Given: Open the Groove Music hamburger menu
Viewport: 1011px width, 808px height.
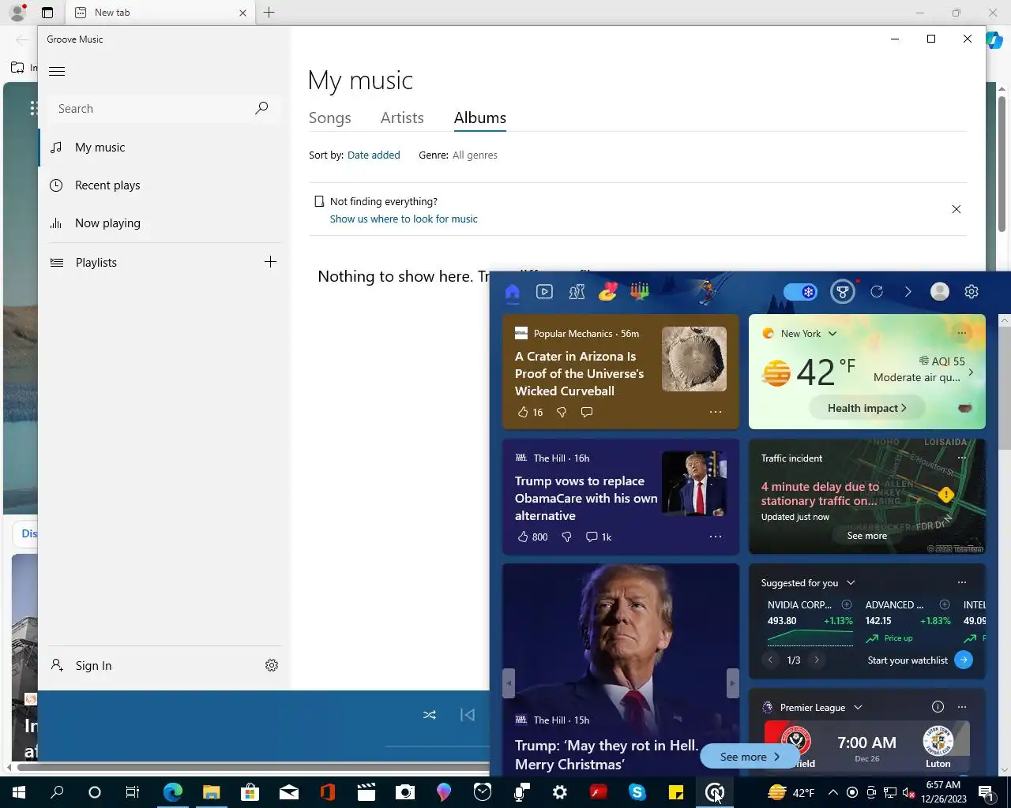Looking at the screenshot, I should pos(57,71).
